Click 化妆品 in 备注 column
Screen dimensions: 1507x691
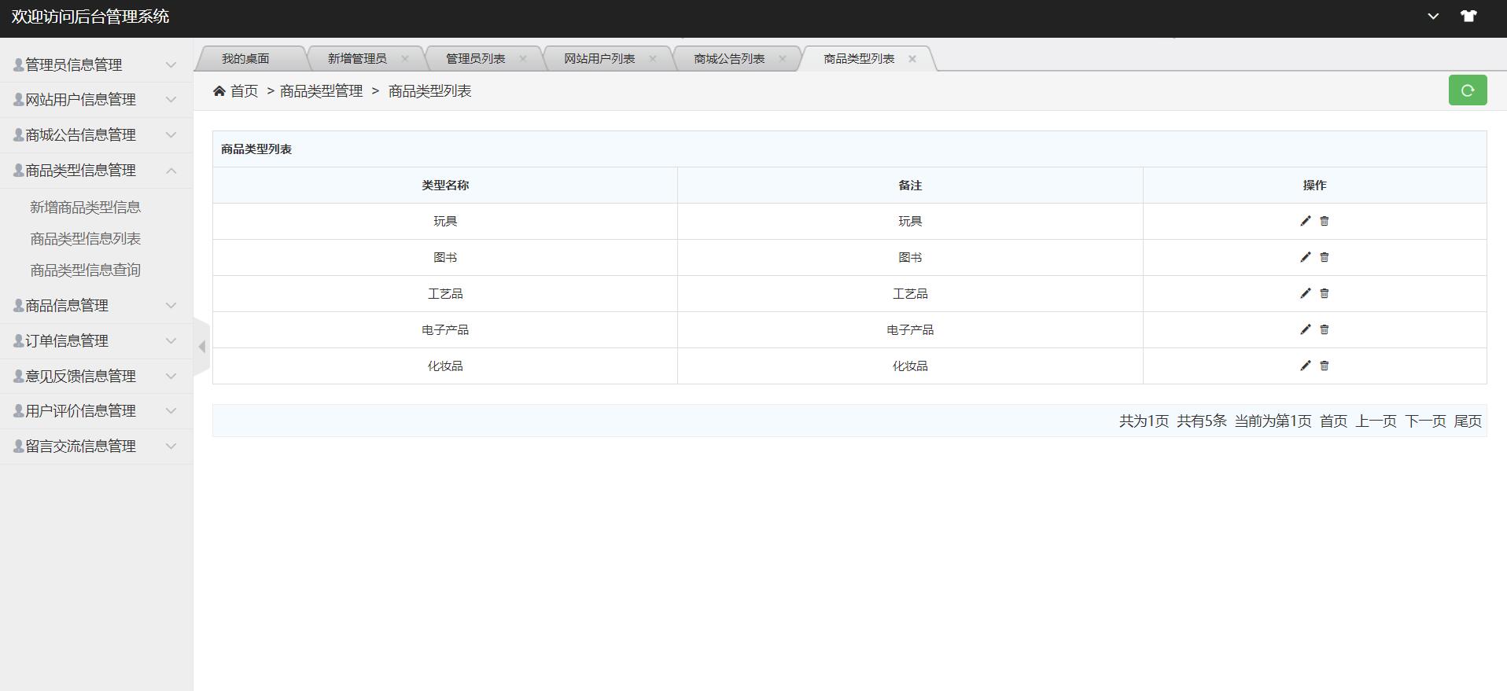pyautogui.click(x=910, y=366)
